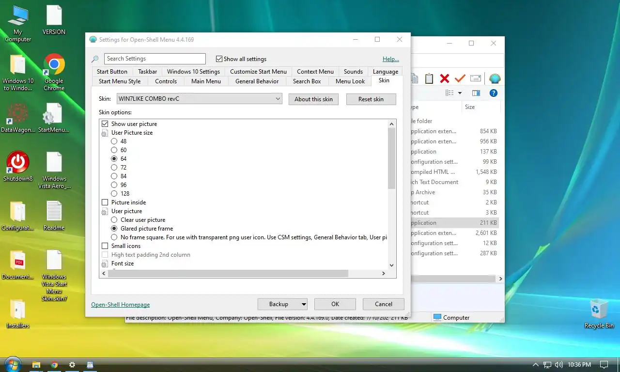Open the Help... link
Image resolution: width=620 pixels, height=372 pixels.
391,59
